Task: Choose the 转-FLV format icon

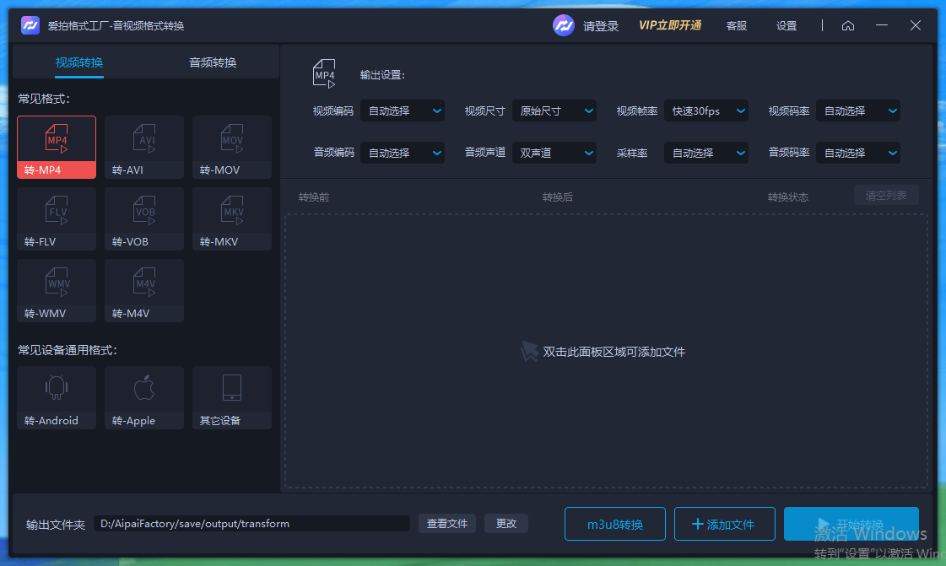Action: [x=56, y=218]
